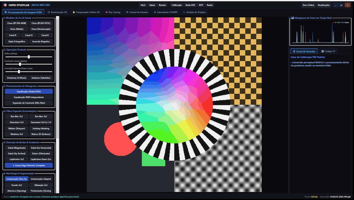This screenshot has height=200, width=354.
Task: Apply Solarizar (Sabattier) effect
Action: (41, 78)
